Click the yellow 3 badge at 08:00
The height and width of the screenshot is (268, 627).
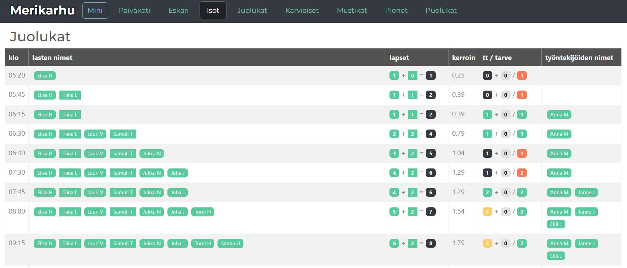[487, 212]
